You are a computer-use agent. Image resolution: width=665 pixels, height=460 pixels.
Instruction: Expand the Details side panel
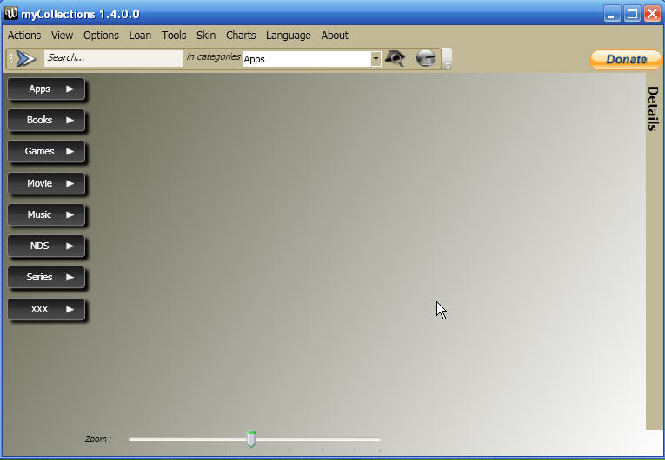coord(653,108)
